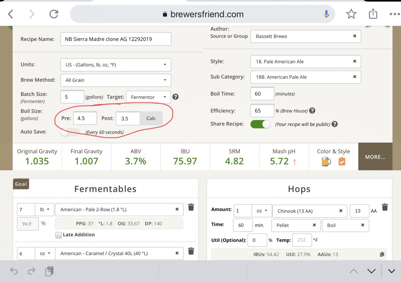Open the Target Fermentor dropdown
Image resolution: width=401 pixels, height=282 pixels.
click(x=148, y=97)
